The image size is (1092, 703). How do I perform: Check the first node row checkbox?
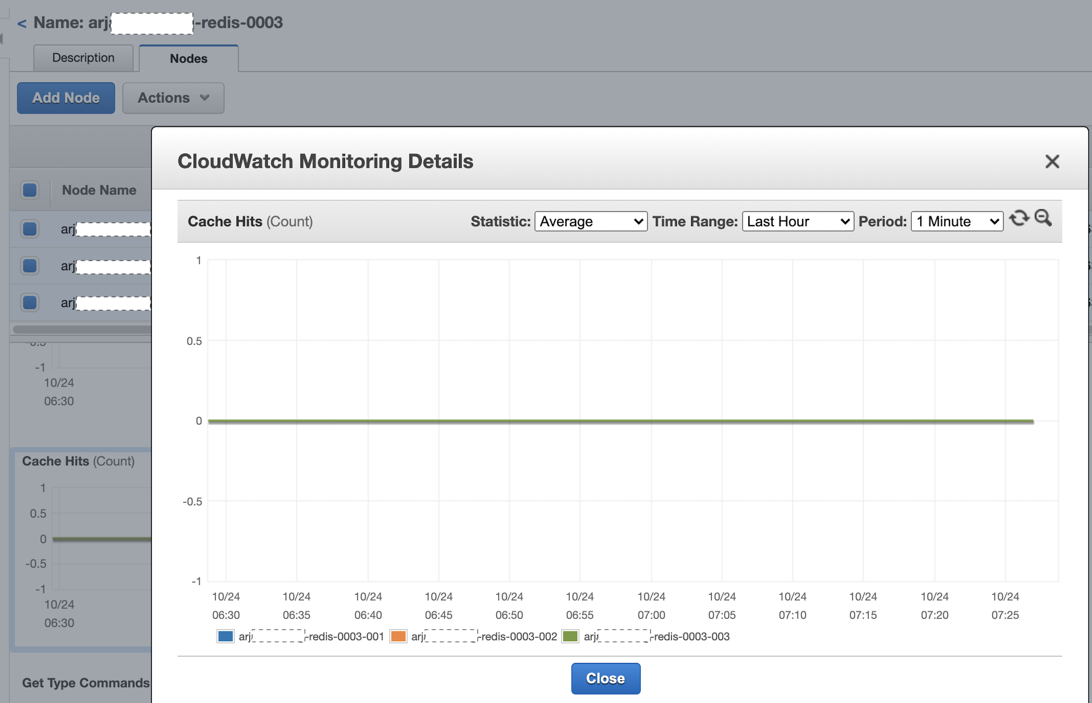click(x=29, y=229)
